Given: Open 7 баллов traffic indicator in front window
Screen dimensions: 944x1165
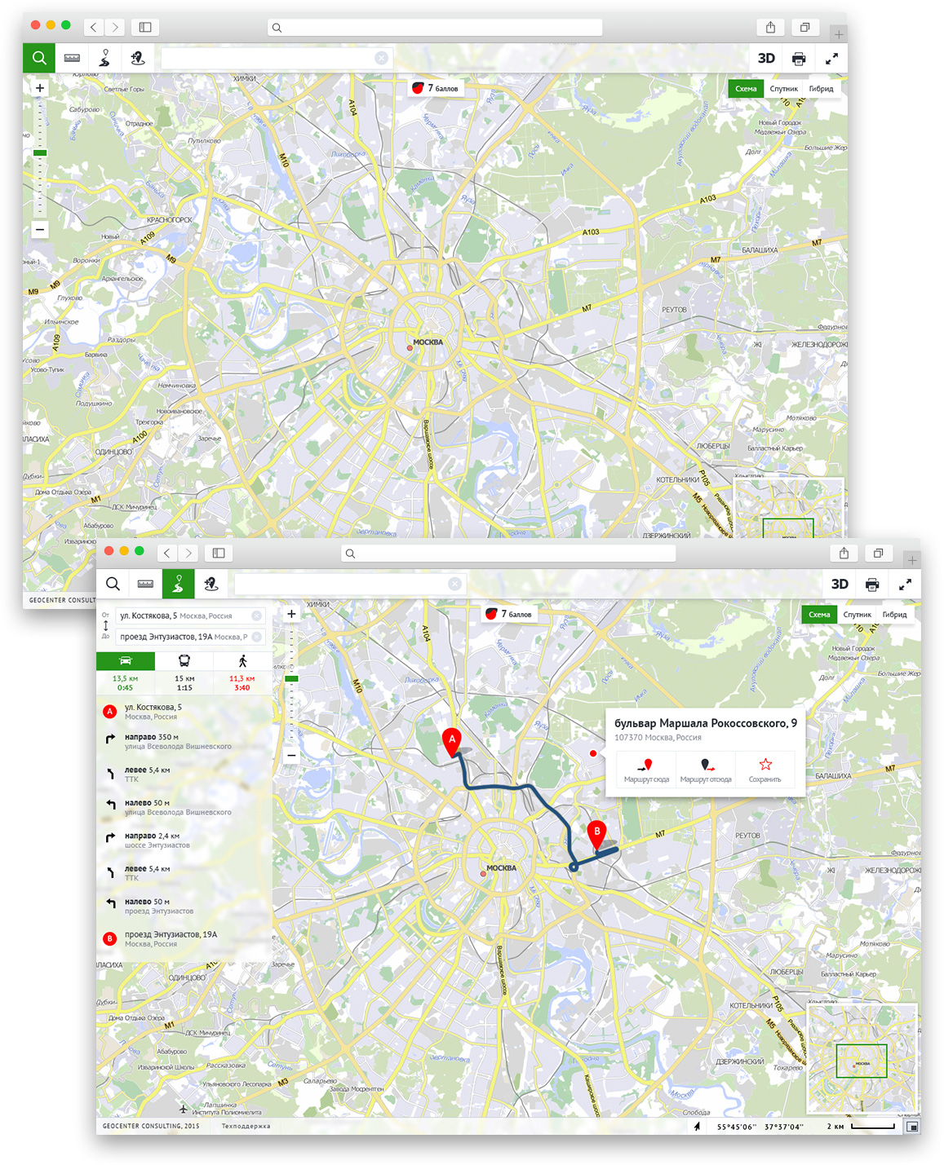Looking at the screenshot, I should (510, 614).
